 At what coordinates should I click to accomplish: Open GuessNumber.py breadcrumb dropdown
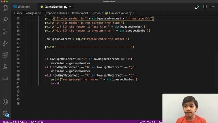[x=120, y=13]
